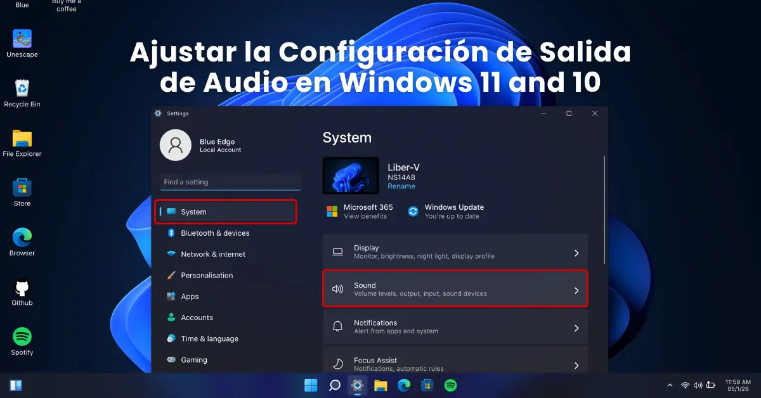Click the Settings page vertical scrollbar
Viewport: 761px width, 398px height.
click(x=604, y=210)
